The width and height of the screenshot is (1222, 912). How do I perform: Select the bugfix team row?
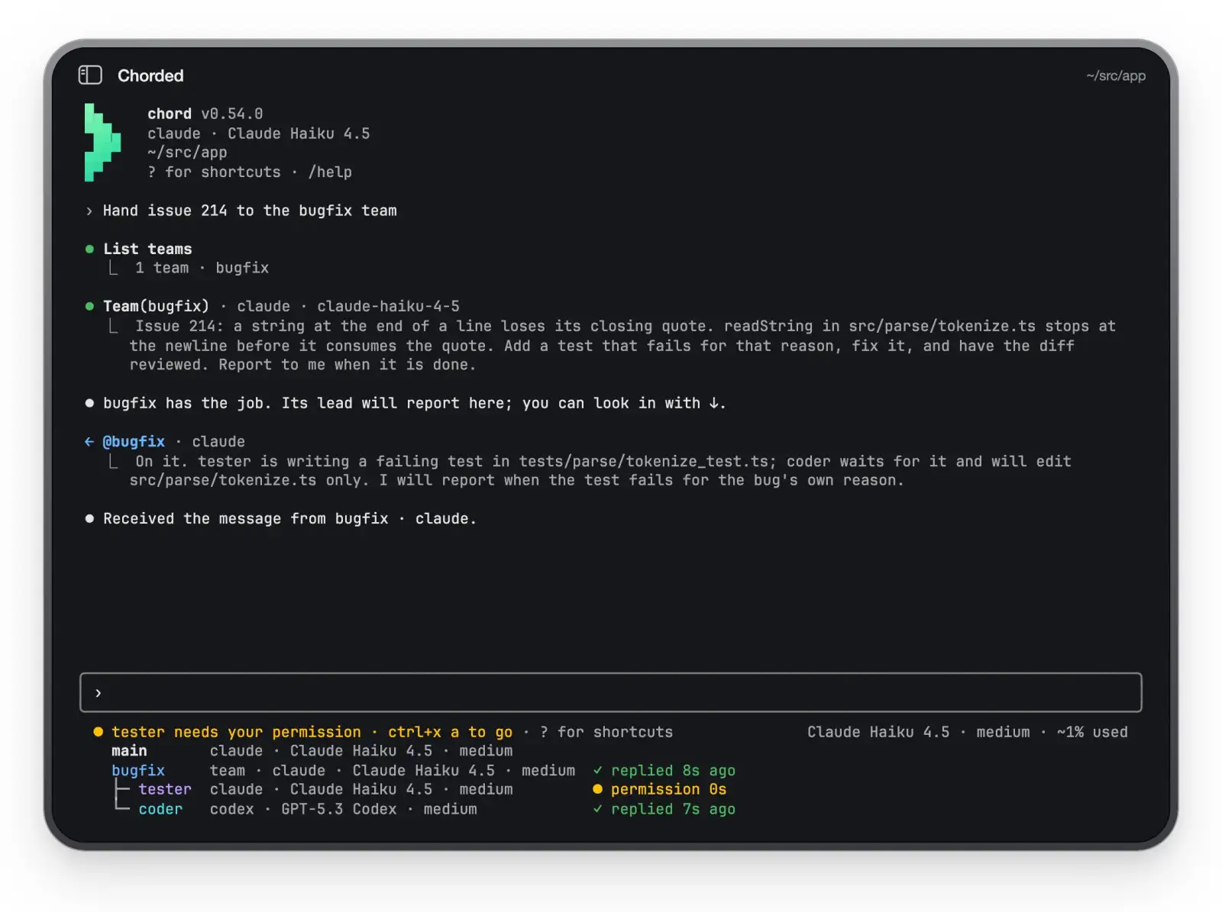(423, 771)
